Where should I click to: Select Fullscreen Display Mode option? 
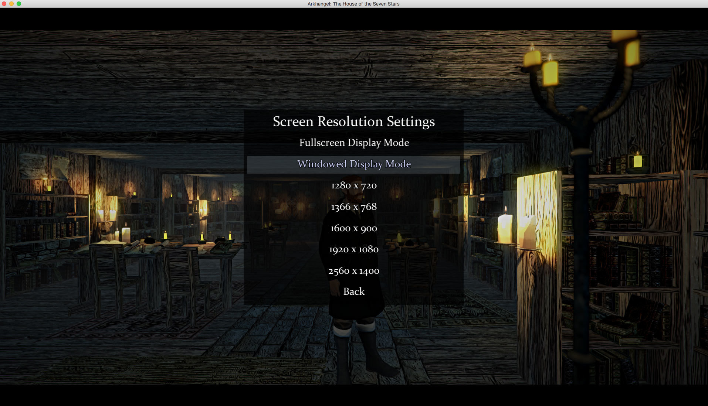(x=354, y=143)
